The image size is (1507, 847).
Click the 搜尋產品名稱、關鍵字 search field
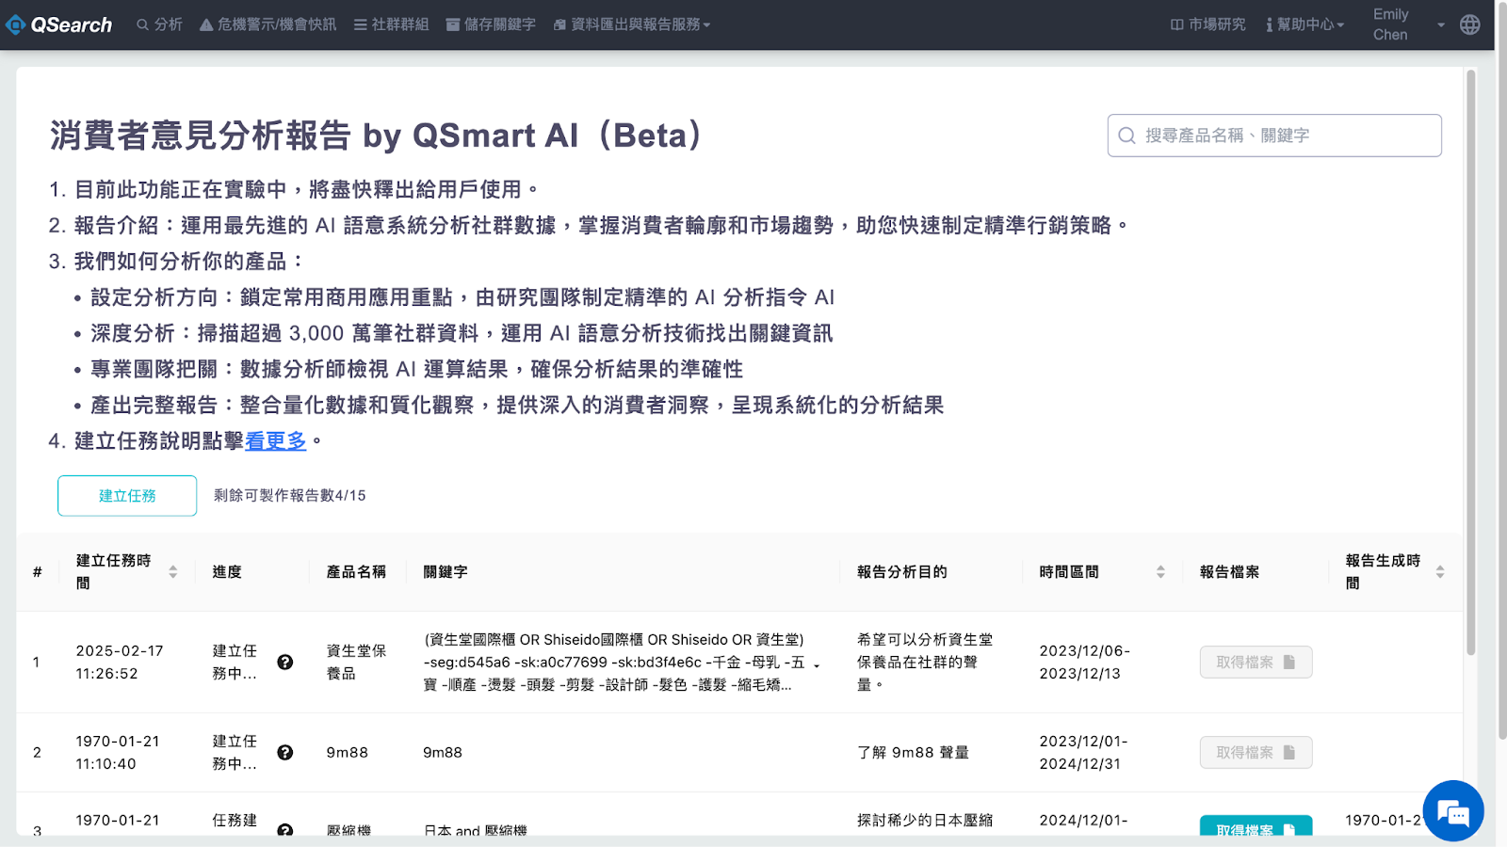(1274, 136)
